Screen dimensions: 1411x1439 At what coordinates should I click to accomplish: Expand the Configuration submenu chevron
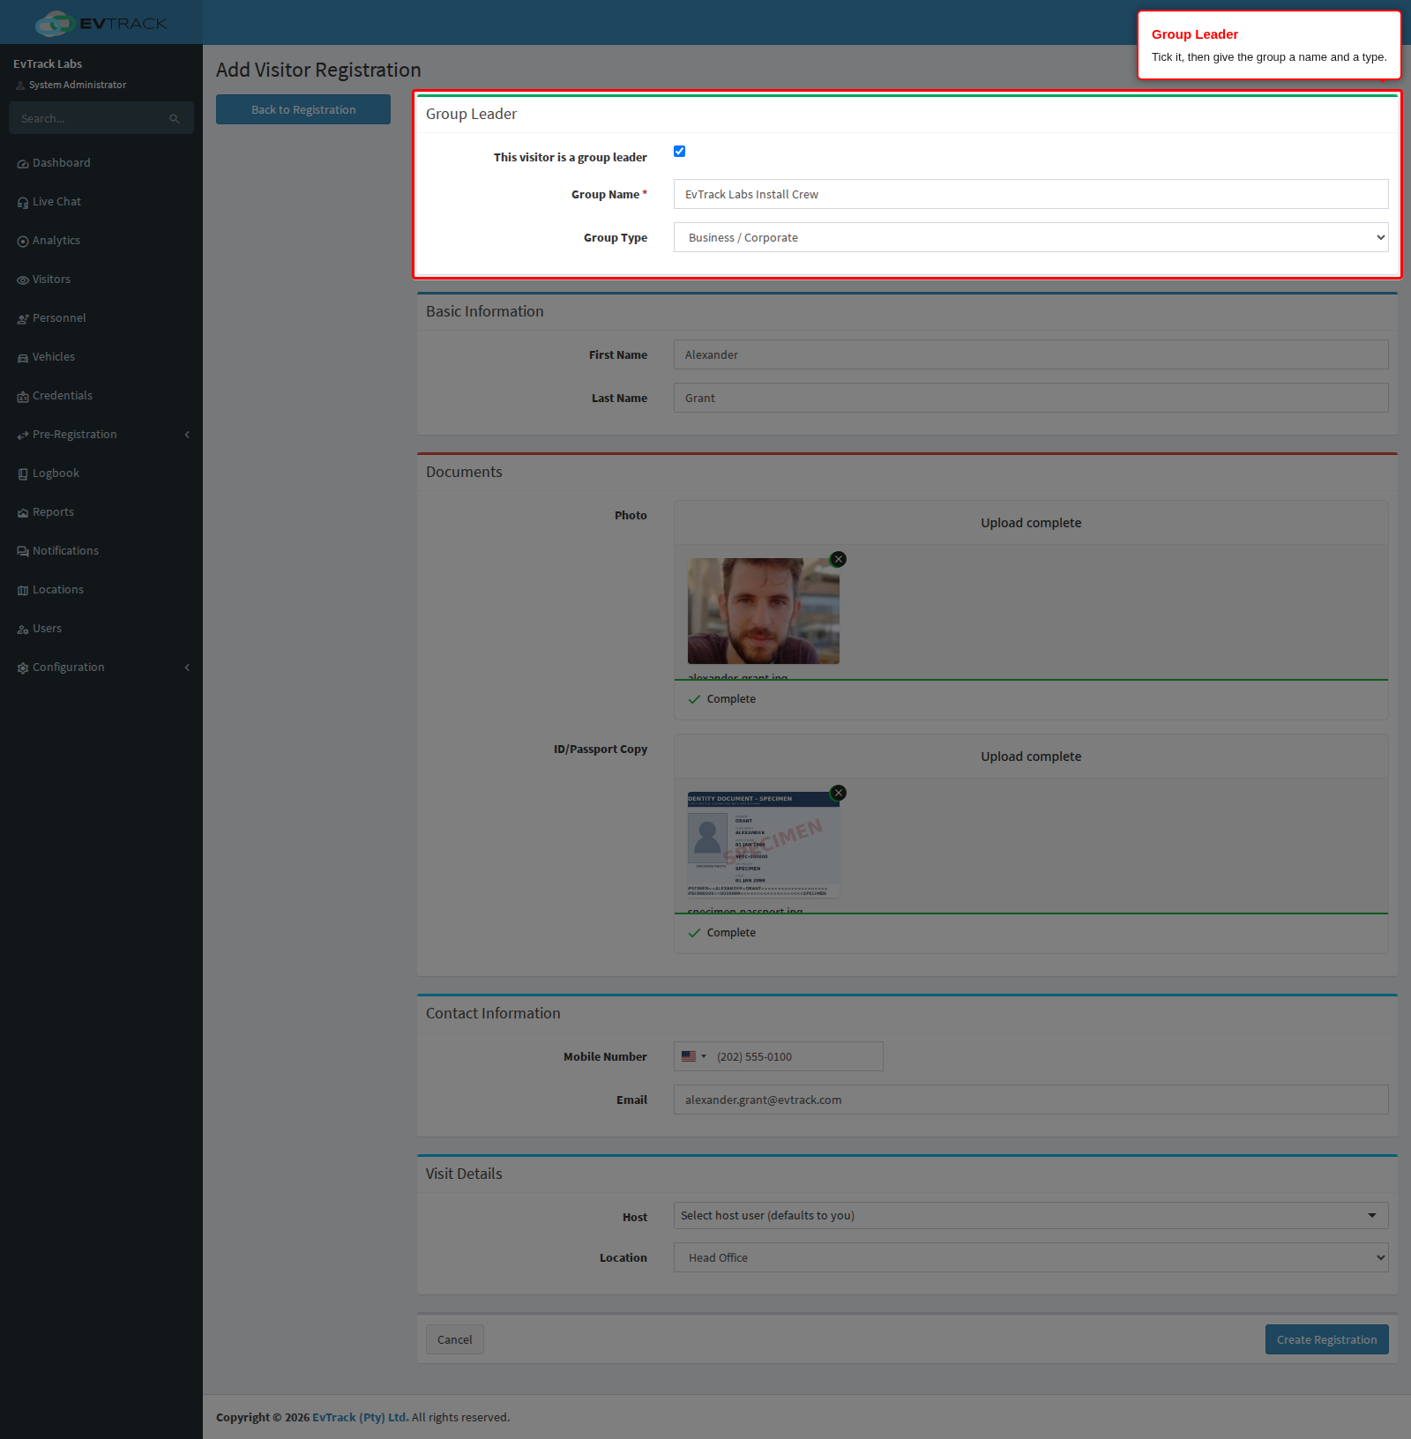[x=187, y=667]
